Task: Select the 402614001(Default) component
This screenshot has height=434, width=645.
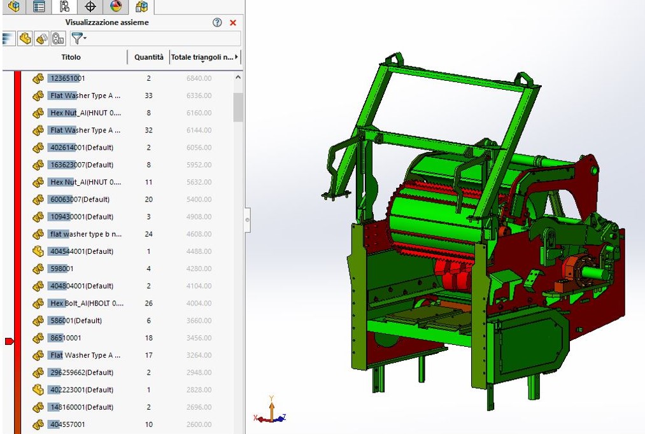Action: 81,148
